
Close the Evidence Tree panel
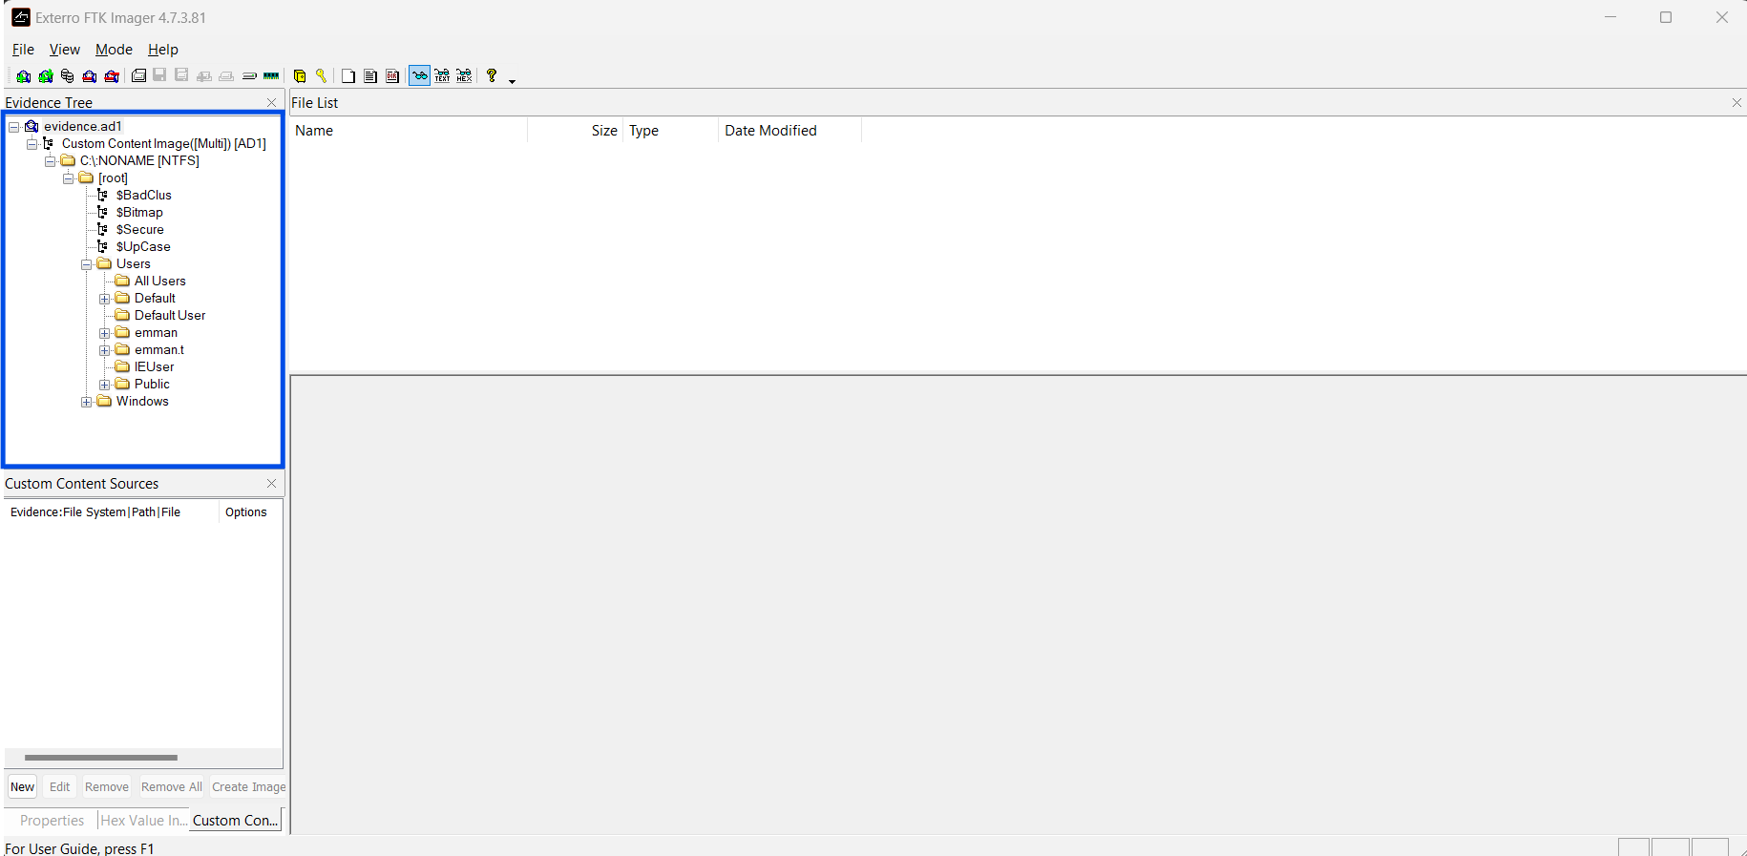(x=272, y=103)
